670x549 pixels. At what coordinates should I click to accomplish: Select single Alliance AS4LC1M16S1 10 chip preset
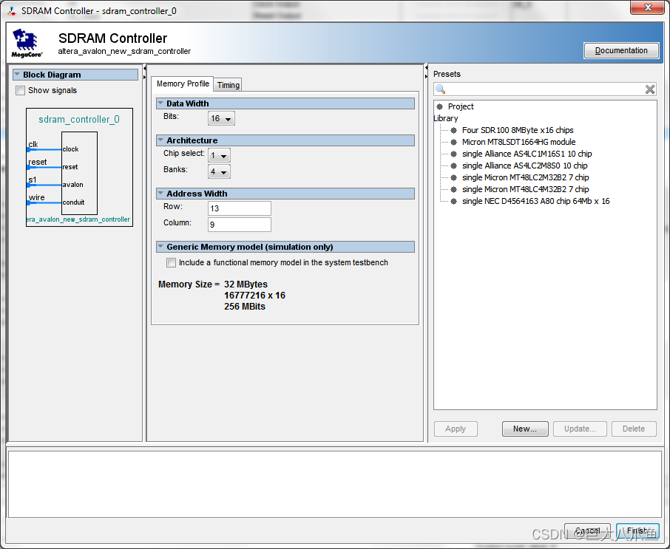527,154
